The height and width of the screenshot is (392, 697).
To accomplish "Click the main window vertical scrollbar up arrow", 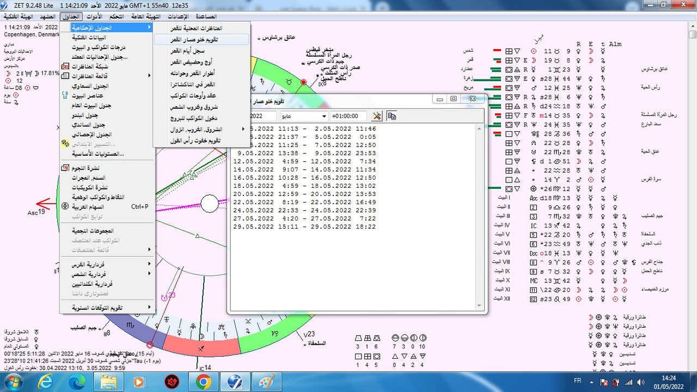I will [x=692, y=26].
